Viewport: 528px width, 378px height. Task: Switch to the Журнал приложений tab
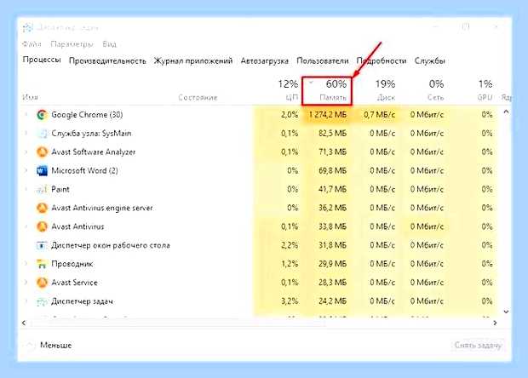click(x=193, y=61)
